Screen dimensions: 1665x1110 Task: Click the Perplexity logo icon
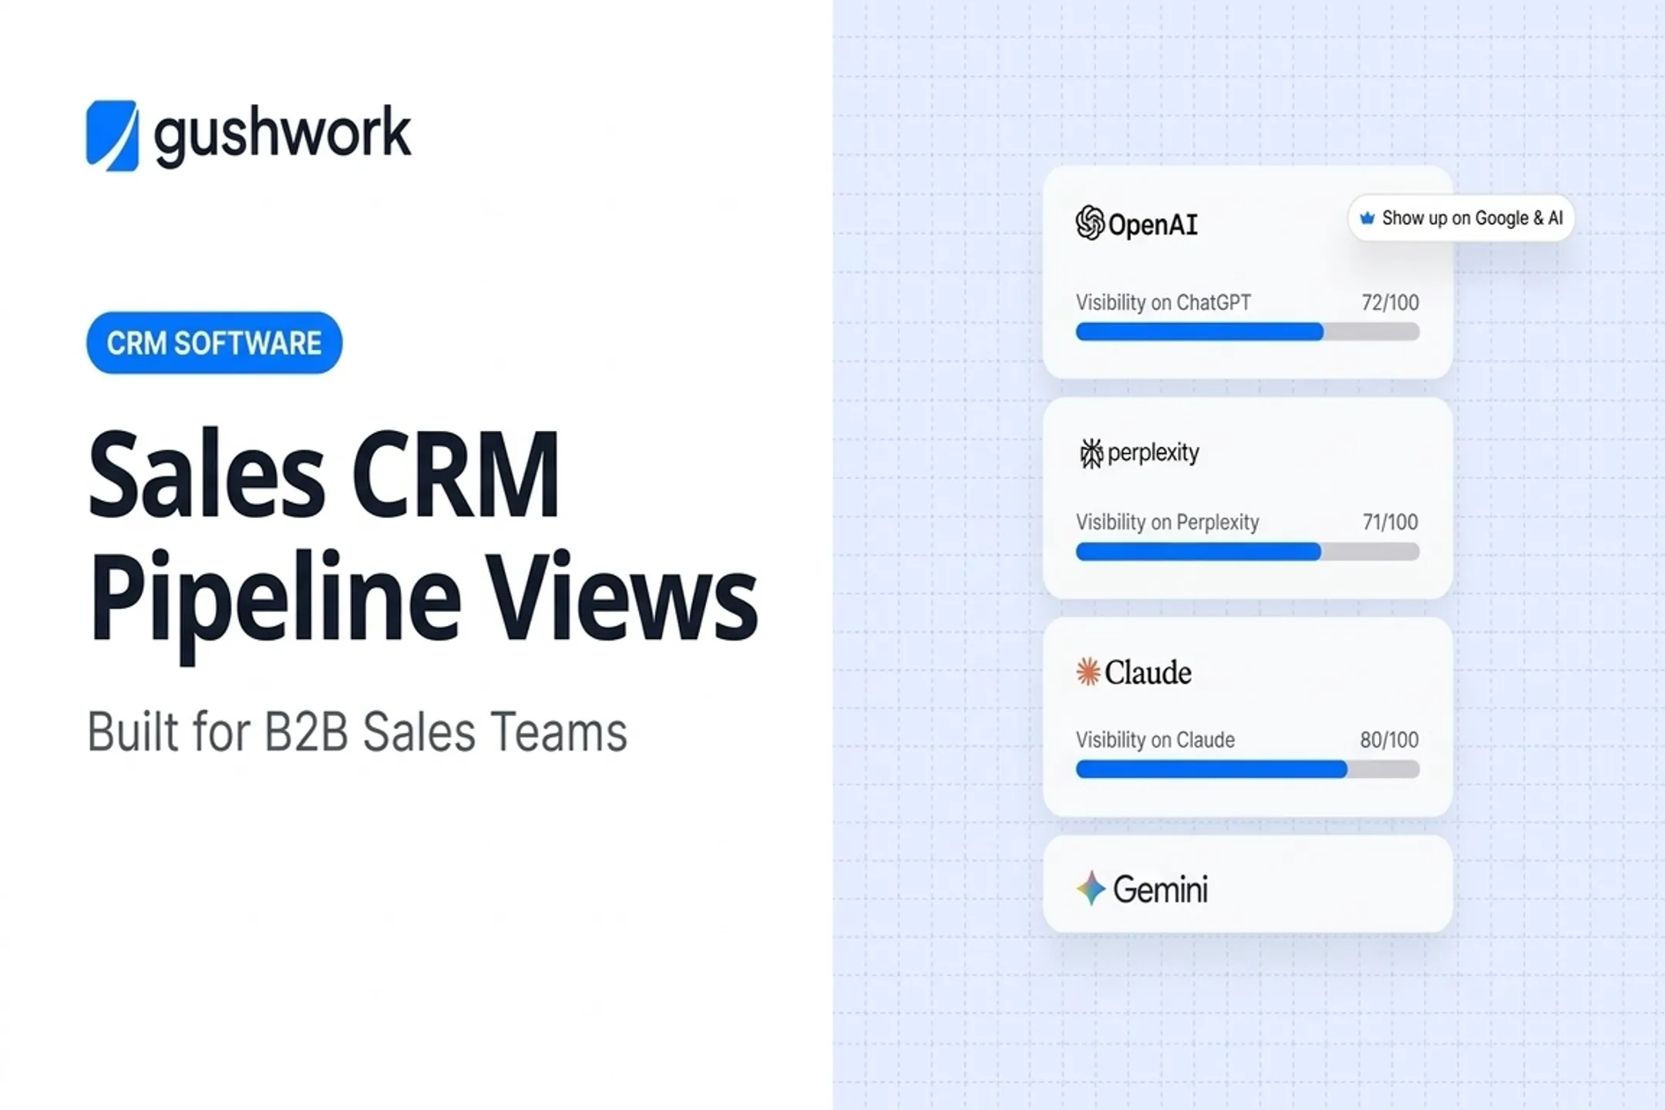coord(1091,453)
